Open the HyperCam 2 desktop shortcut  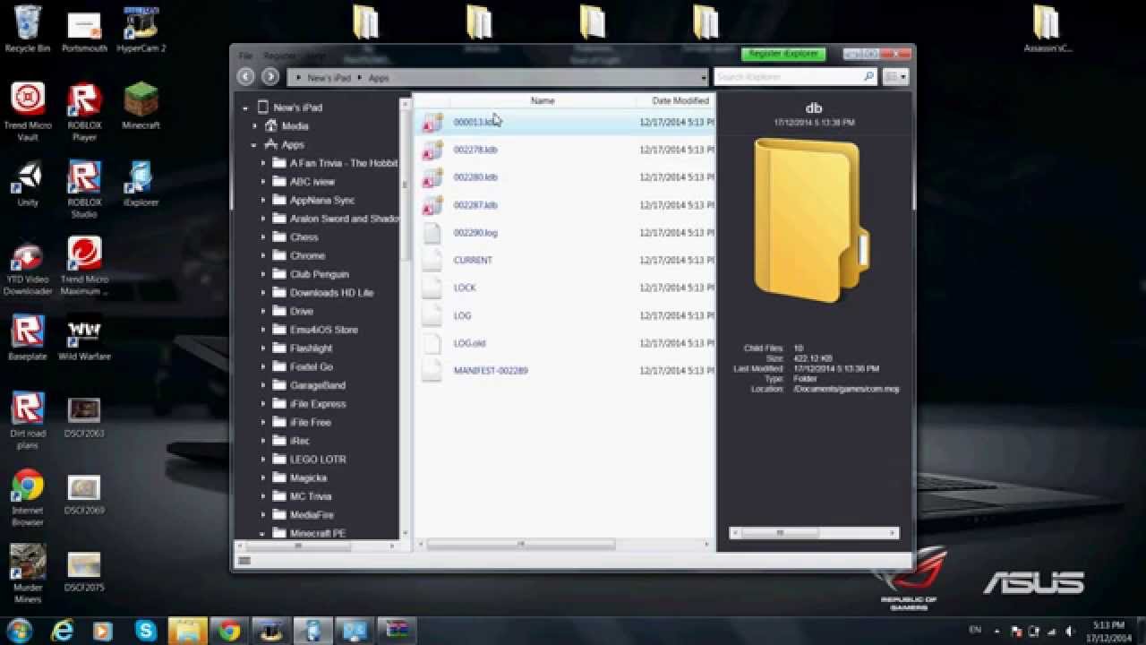(x=141, y=29)
